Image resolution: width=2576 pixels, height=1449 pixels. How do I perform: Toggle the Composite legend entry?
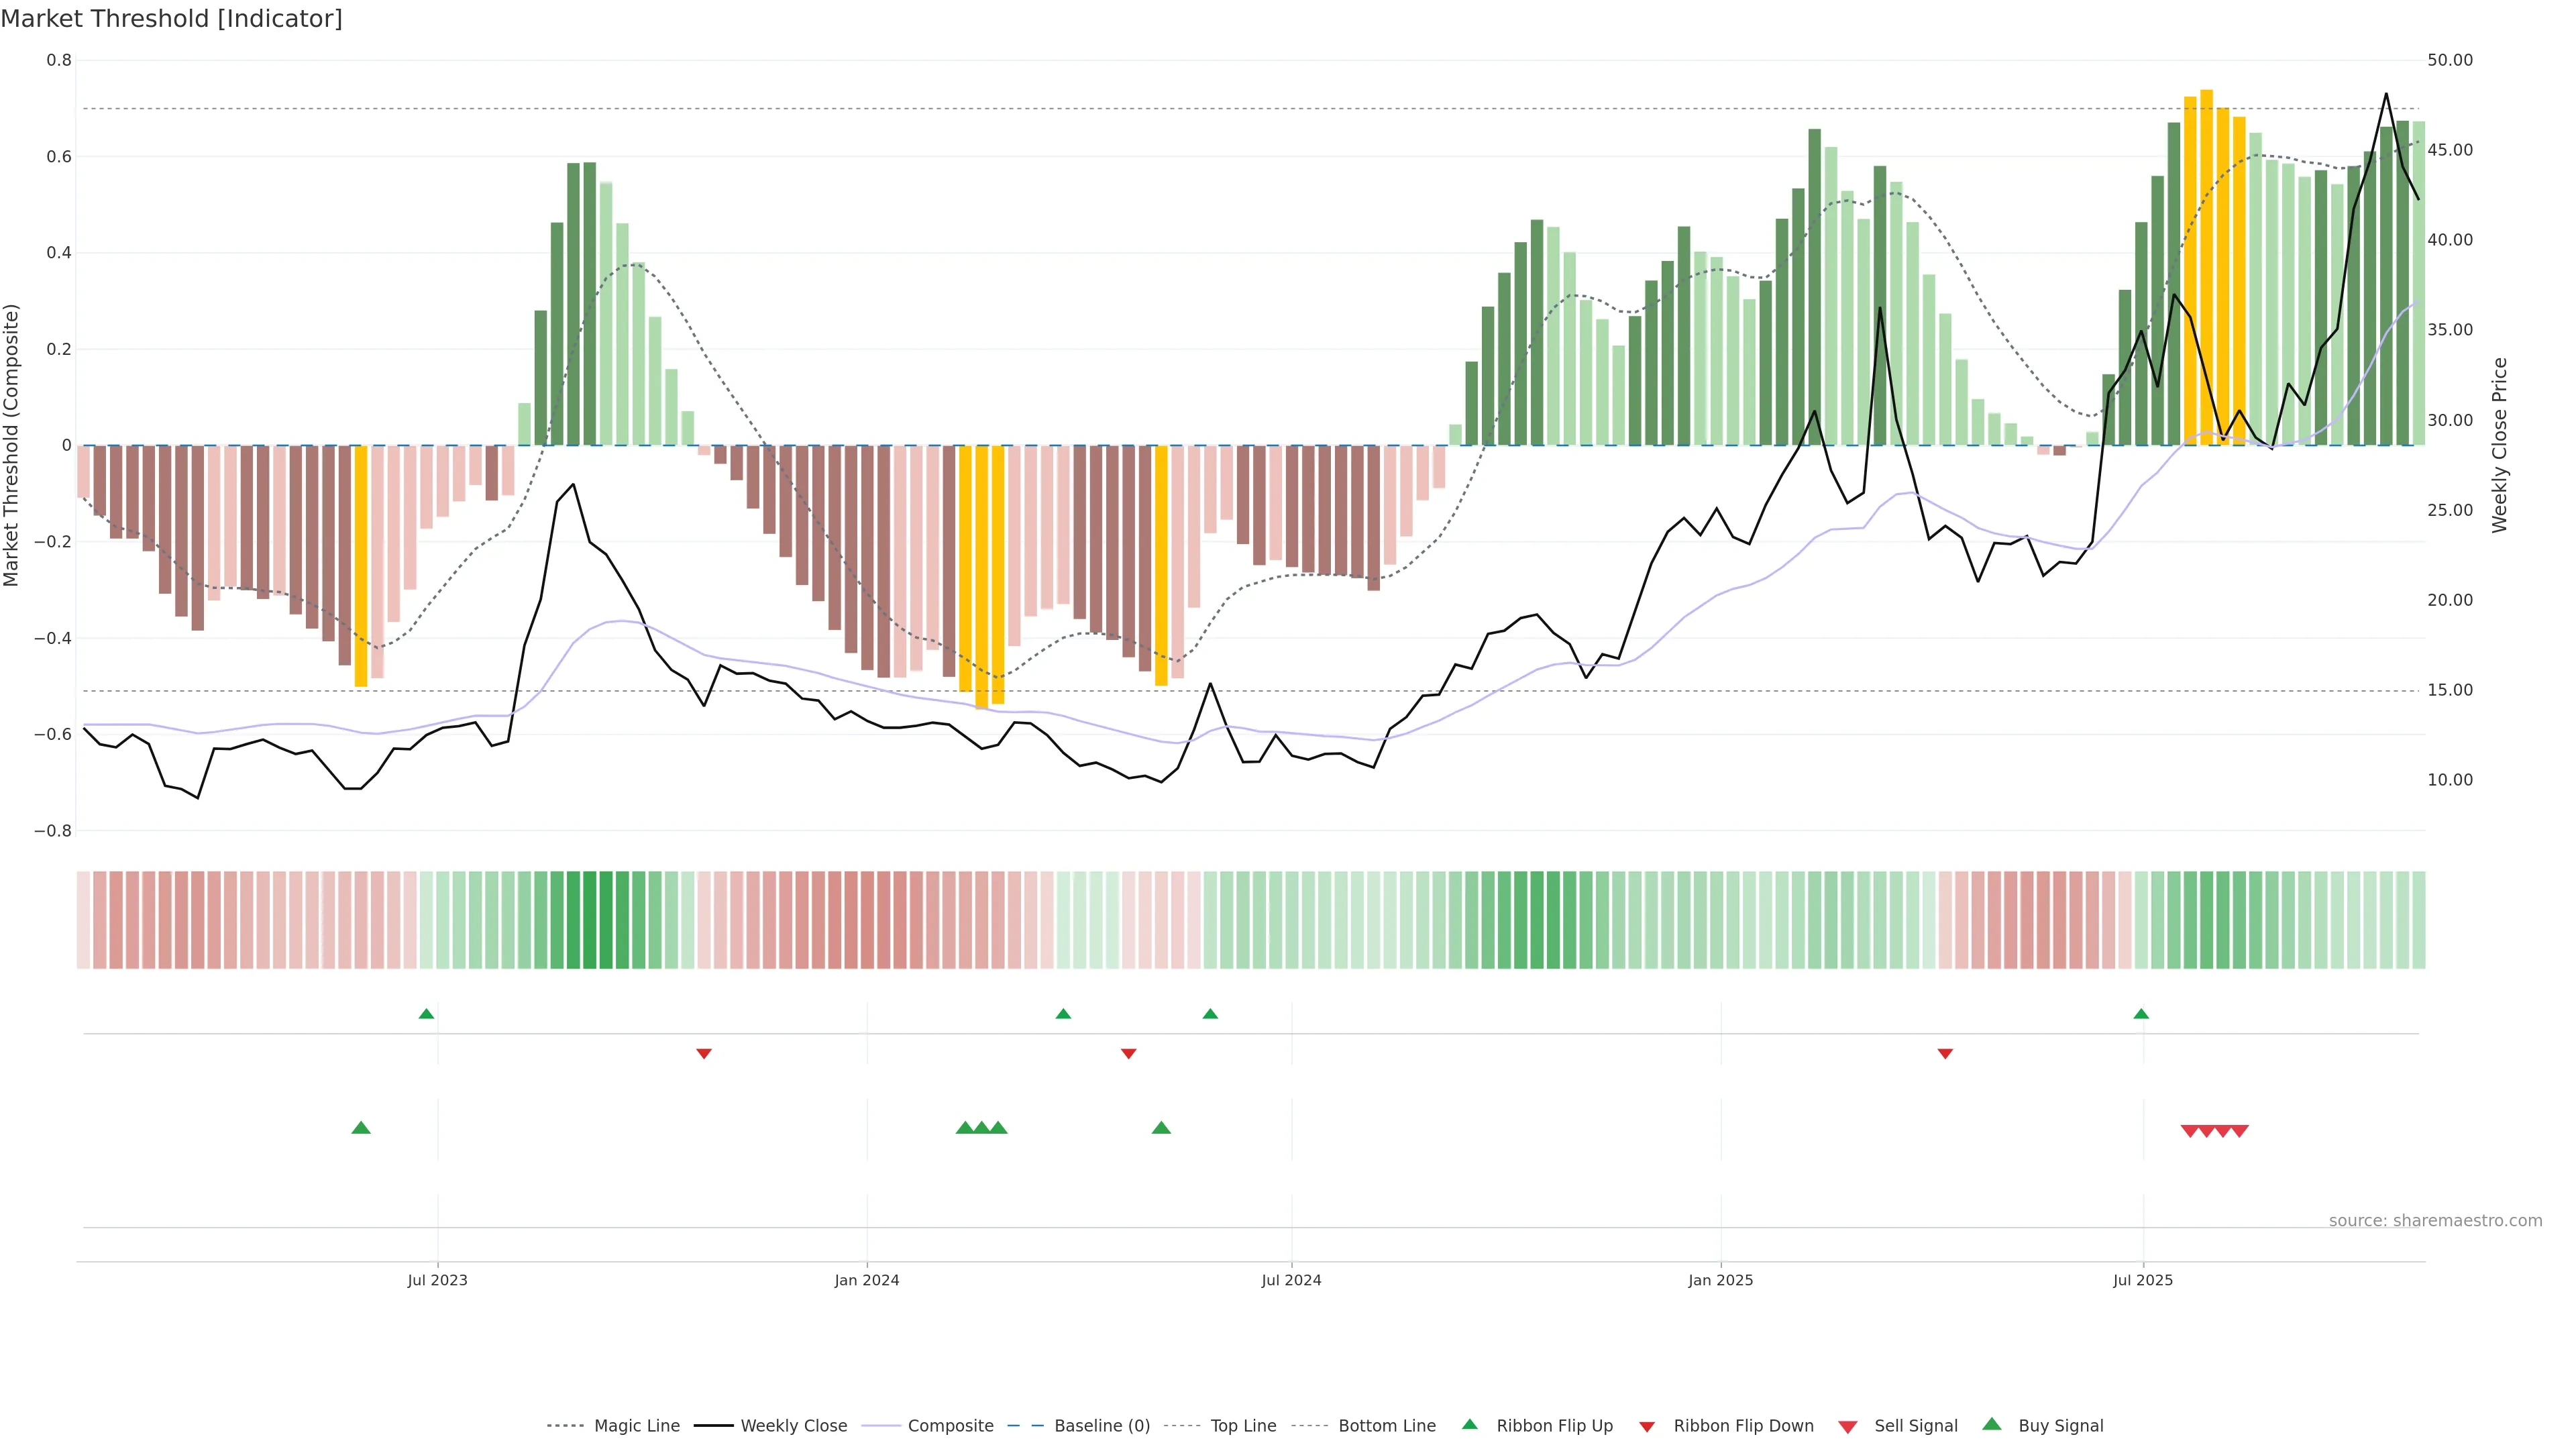click(950, 1426)
